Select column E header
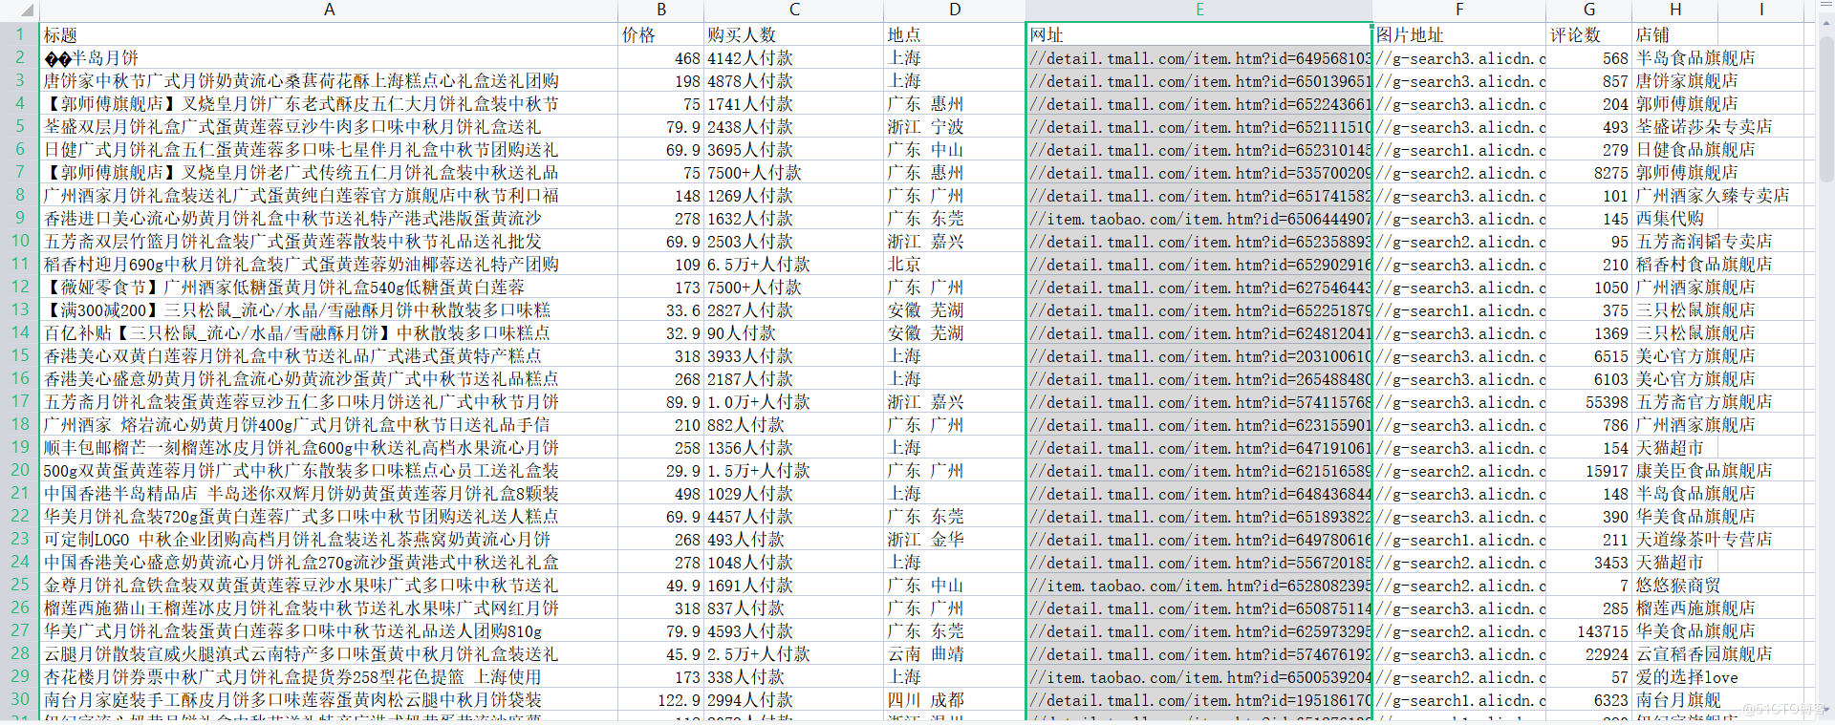 pyautogui.click(x=1199, y=10)
